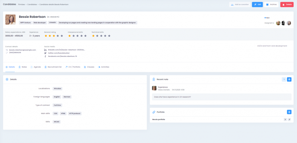Click the phone icon in contact details
Image resolution: width=297 pixels, height=143 pixels.
7,52
